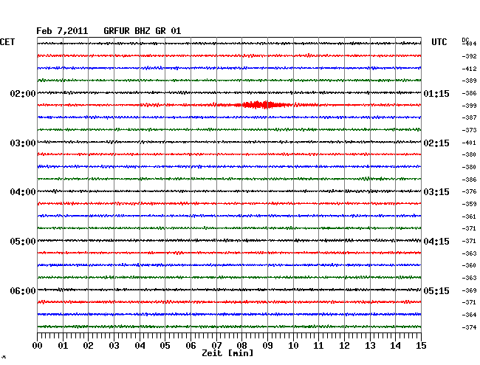Select the station title 'GRFUR BHZ GR 01'

point(143,31)
